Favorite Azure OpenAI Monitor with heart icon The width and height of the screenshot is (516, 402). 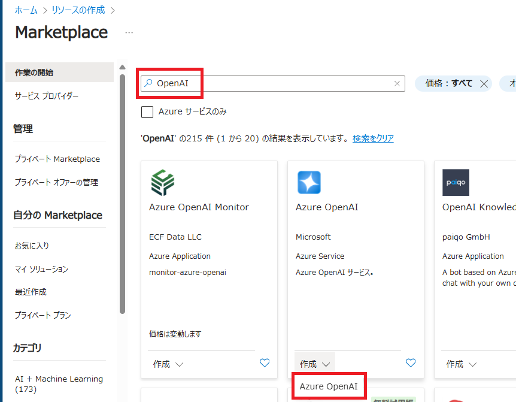point(265,363)
